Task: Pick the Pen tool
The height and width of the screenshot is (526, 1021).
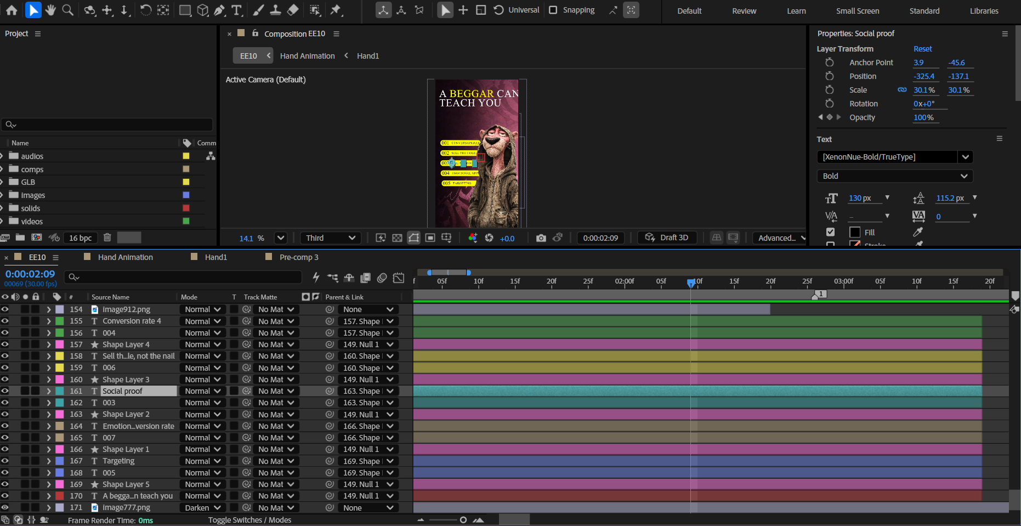Action: point(219,10)
